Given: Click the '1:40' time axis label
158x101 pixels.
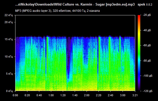Looking at the screenshot, I should (x=75, y=95).
